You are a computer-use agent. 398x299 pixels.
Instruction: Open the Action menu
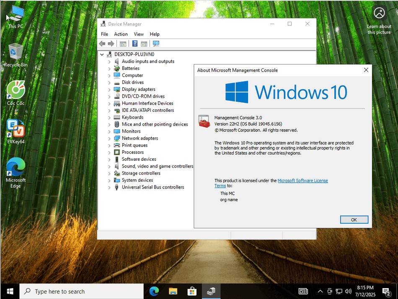click(121, 34)
